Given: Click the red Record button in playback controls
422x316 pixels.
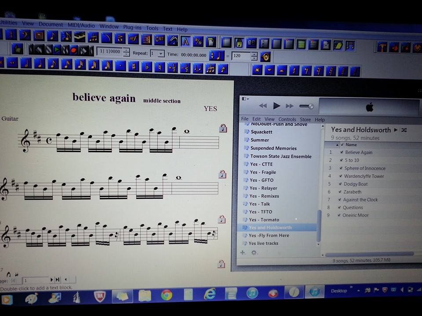Looking at the screenshot, I should click(x=73, y=50).
